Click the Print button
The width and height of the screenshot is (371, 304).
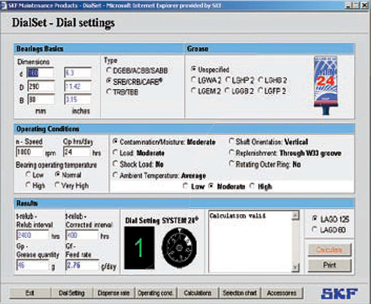(x=330, y=265)
